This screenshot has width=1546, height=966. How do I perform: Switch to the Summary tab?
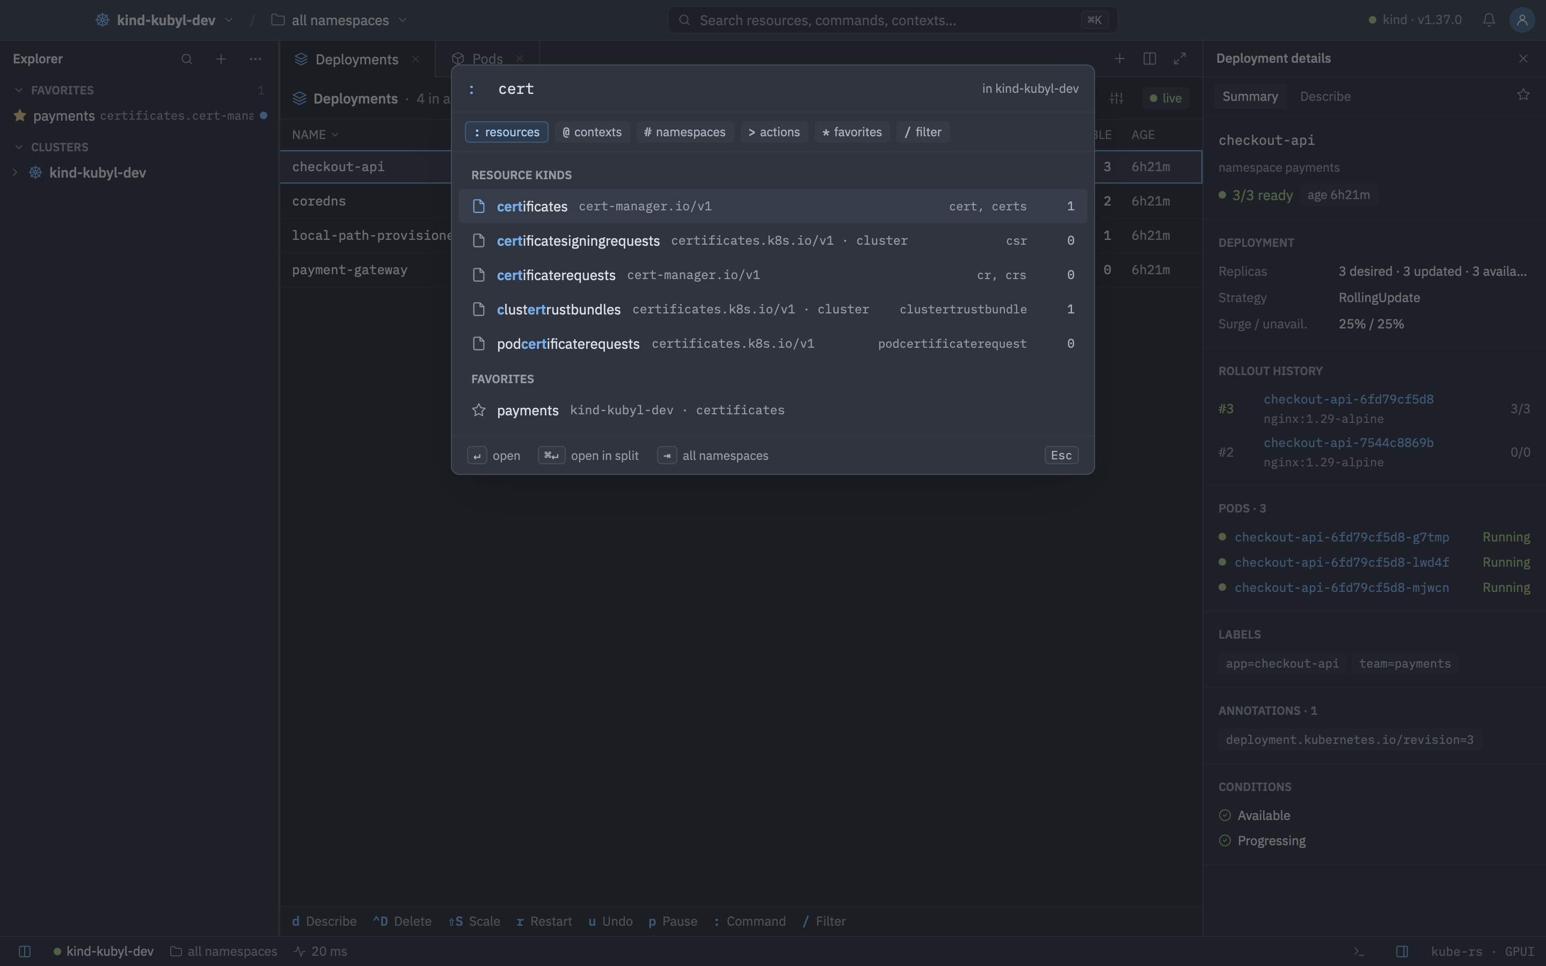1250,97
